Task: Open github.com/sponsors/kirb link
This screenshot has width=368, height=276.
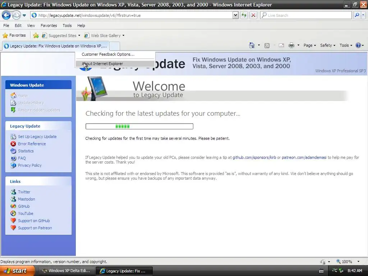Action: pos(254,157)
